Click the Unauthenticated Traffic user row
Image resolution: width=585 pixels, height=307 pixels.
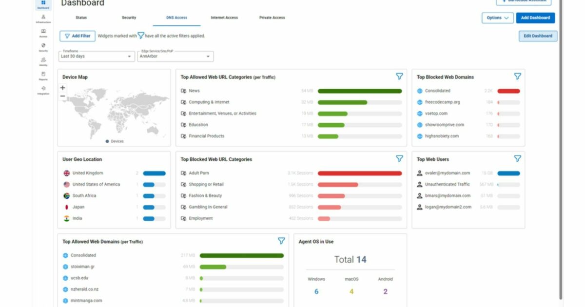coord(468,185)
